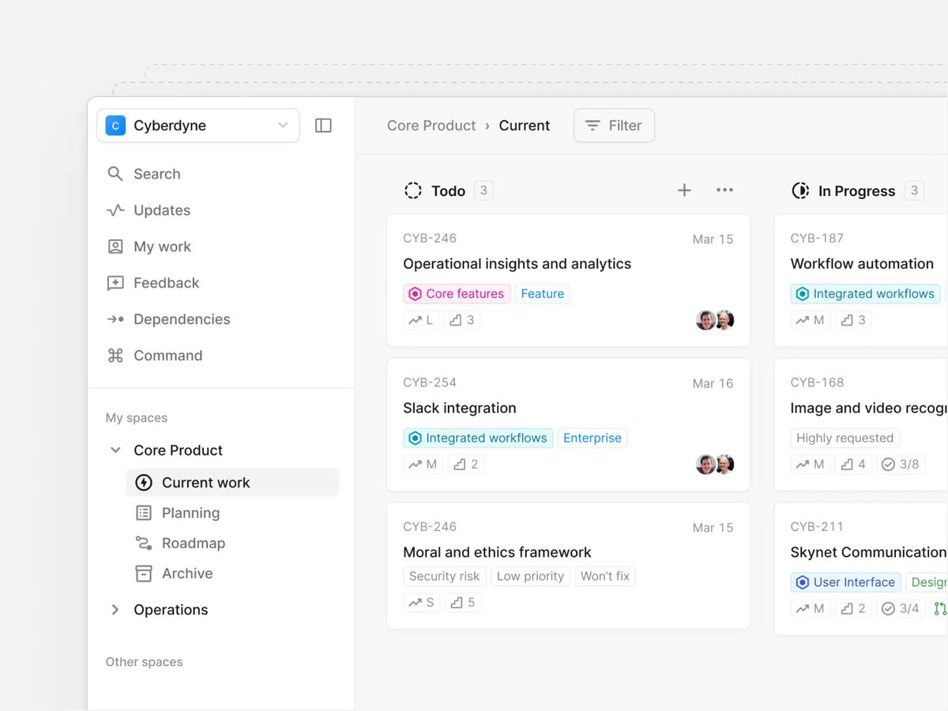The width and height of the screenshot is (948, 711).
Task: Open the Cyberdyne workspace dropdown
Action: [x=198, y=126]
